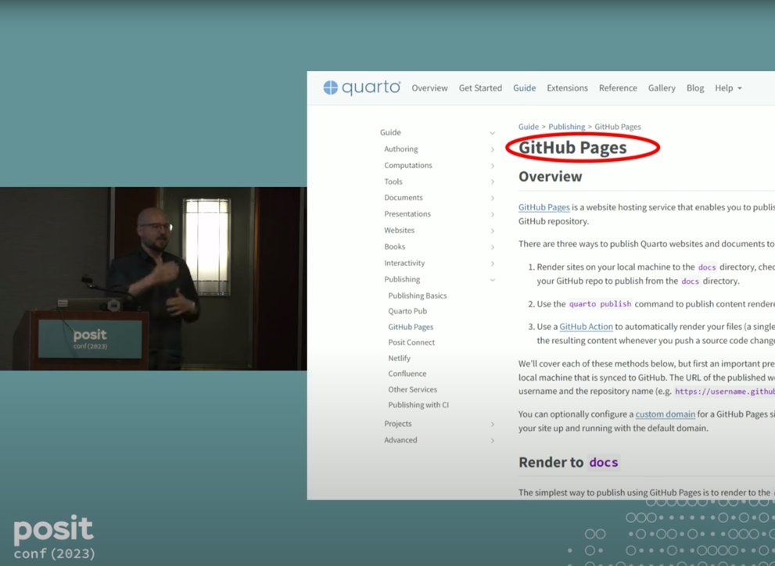Collapse the Publishing sidebar section
The height and width of the screenshot is (566, 775).
coord(493,278)
